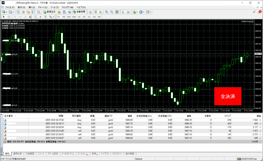
Task: Expand the profiles dropdown arrow
Action: point(13,12)
